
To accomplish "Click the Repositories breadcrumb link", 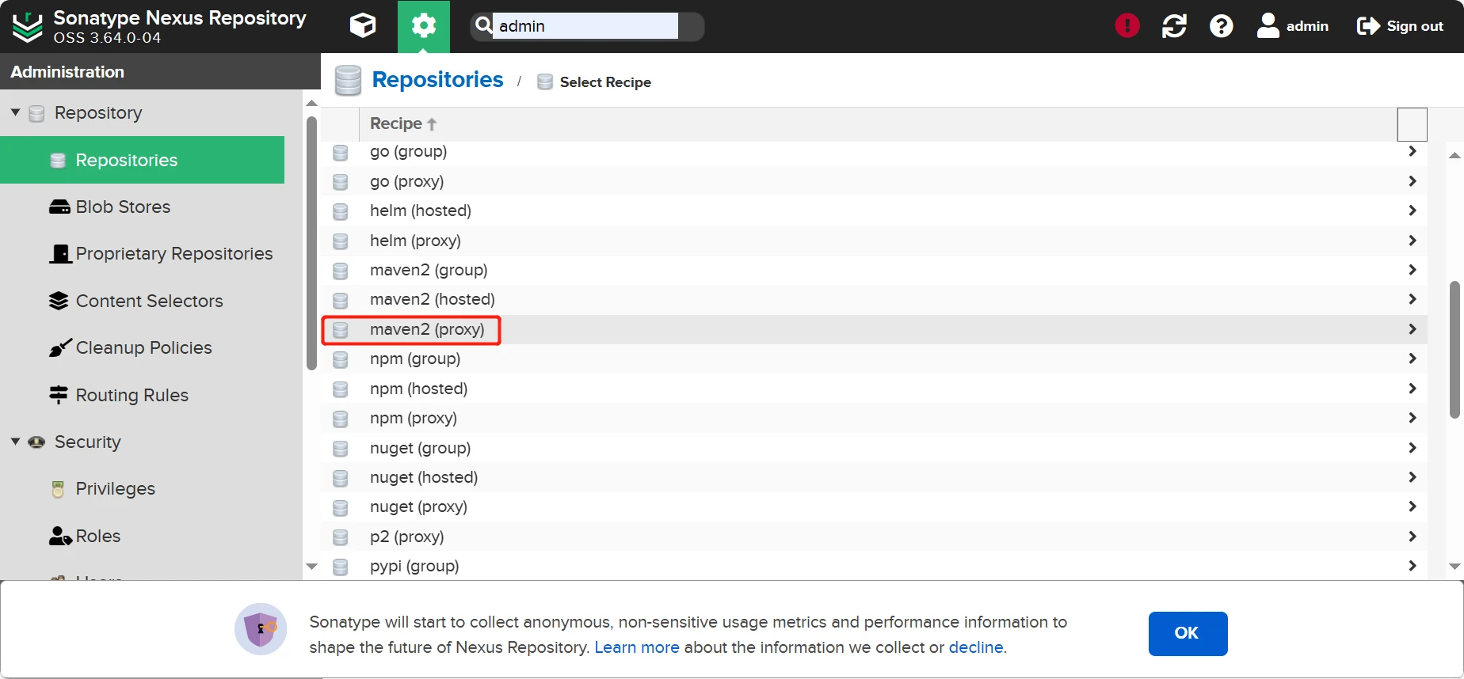I will coord(437,80).
